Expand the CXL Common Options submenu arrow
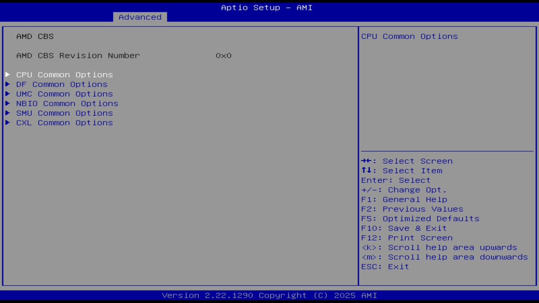The height and width of the screenshot is (303, 539). click(8, 122)
